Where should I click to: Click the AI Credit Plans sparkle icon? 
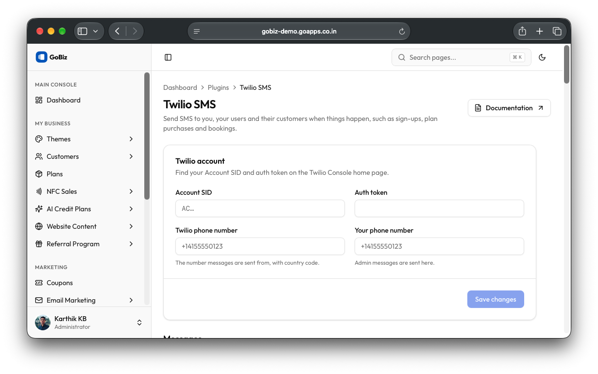click(39, 209)
